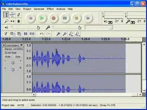Select the Time Shift tool
This screenshot has height=110, width=147.
pyautogui.click(x=12, y=21)
